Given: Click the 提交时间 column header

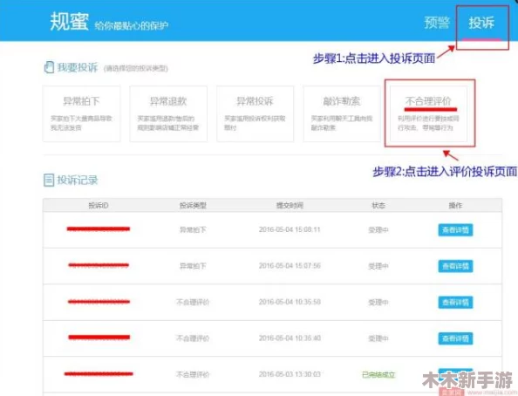Looking at the screenshot, I should (x=290, y=206).
